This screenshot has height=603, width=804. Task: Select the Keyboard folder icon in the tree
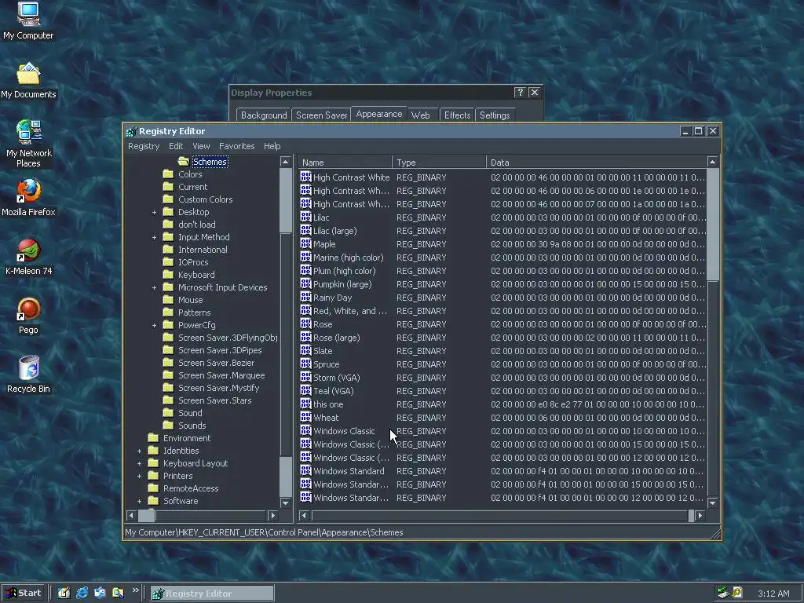tap(168, 275)
